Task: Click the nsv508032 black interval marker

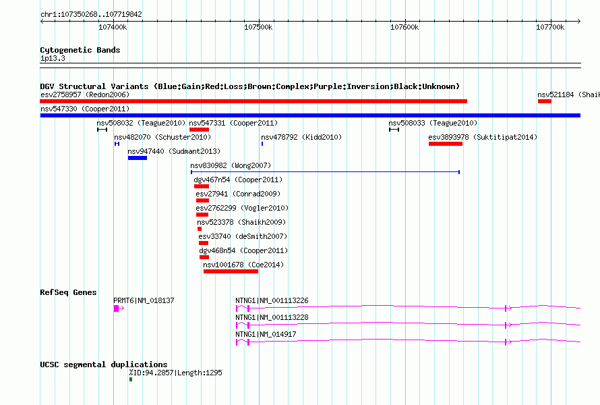Action: [x=102, y=130]
